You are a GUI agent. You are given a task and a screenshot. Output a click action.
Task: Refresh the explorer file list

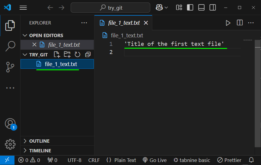78,55
